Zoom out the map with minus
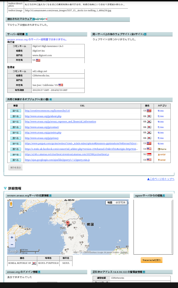The height and width of the screenshot is (288, 178). 12,244
